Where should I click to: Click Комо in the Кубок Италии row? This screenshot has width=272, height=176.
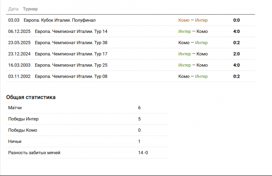click(184, 20)
